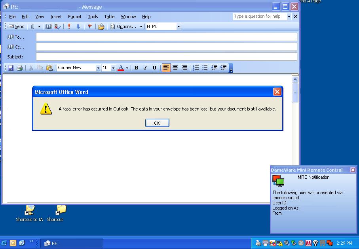This screenshot has width=359, height=249.
Task: Set Low Importance with blue down arrow
Action: click(78, 26)
